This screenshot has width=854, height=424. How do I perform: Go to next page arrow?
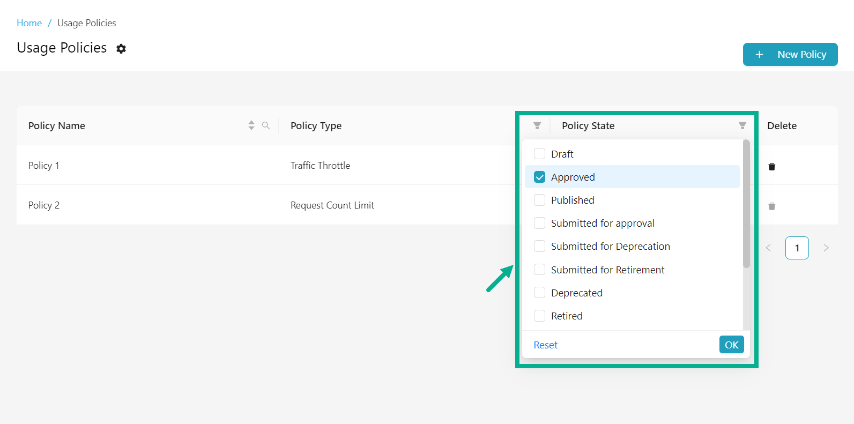point(826,248)
